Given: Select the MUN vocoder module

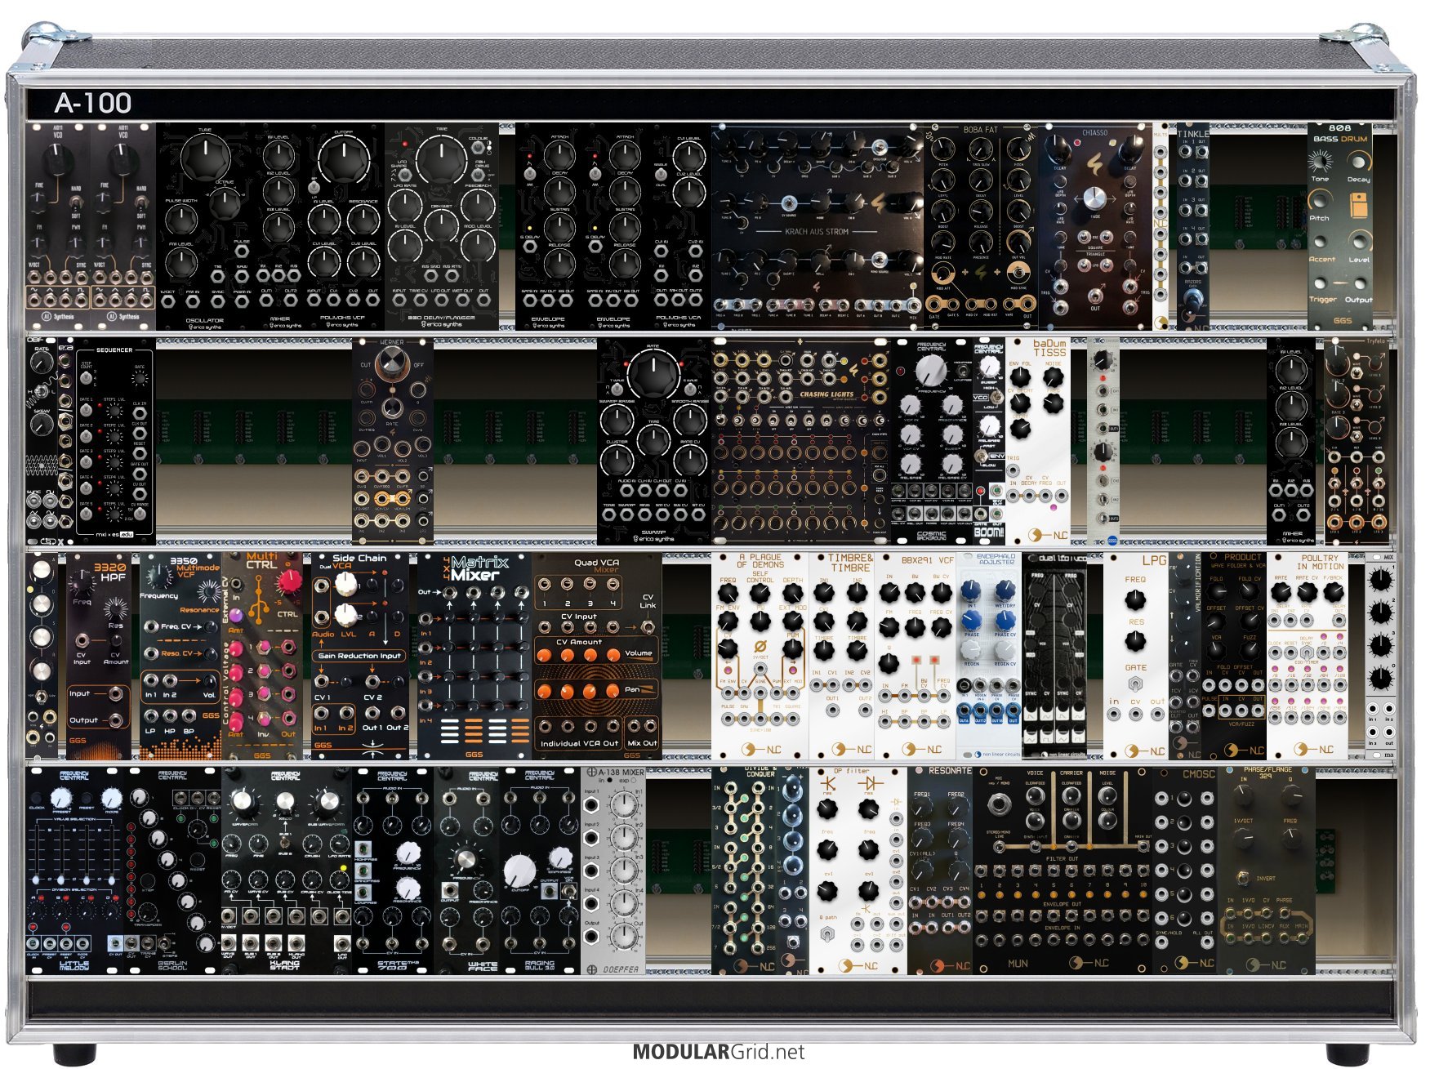Looking at the screenshot, I should (x=1063, y=871).
